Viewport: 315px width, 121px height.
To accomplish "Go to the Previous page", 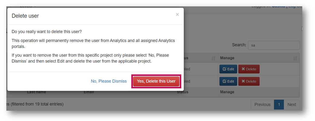I will 262,105.
